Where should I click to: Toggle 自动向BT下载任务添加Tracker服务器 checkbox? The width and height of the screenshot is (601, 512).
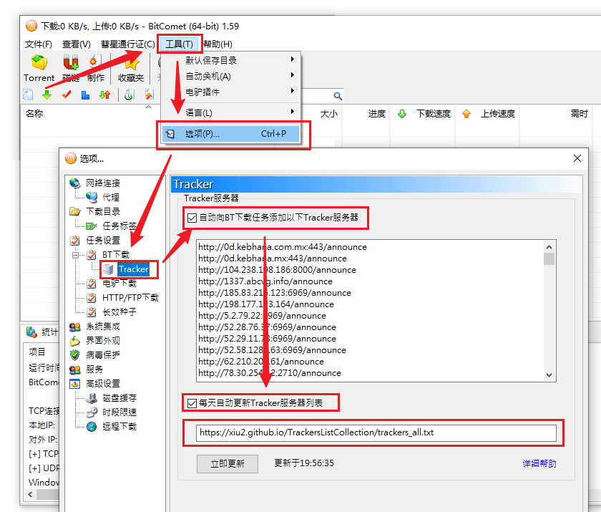coord(191,218)
